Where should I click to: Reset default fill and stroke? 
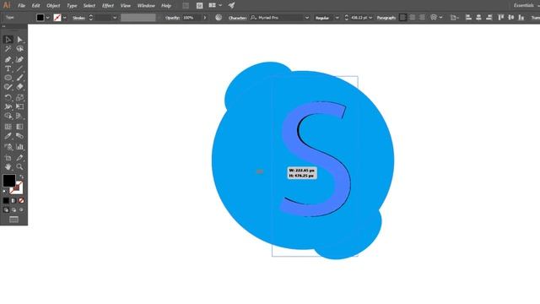coord(4,192)
